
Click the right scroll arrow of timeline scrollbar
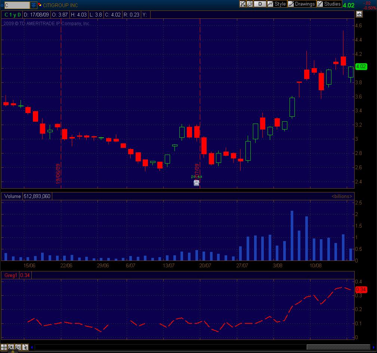373,347
